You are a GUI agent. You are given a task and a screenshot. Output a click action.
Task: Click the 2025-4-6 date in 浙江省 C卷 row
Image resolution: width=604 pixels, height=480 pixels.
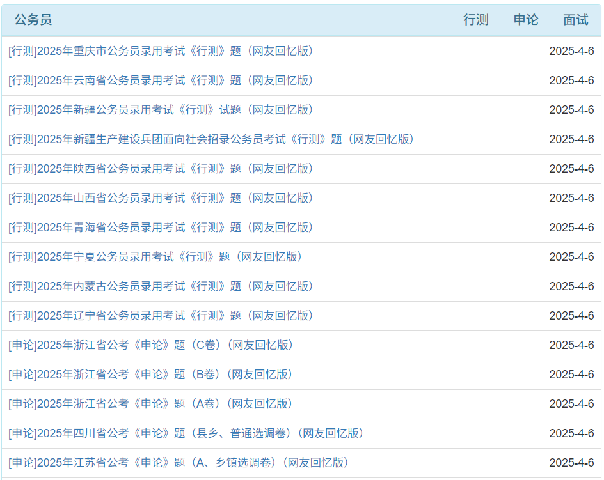[571, 345]
